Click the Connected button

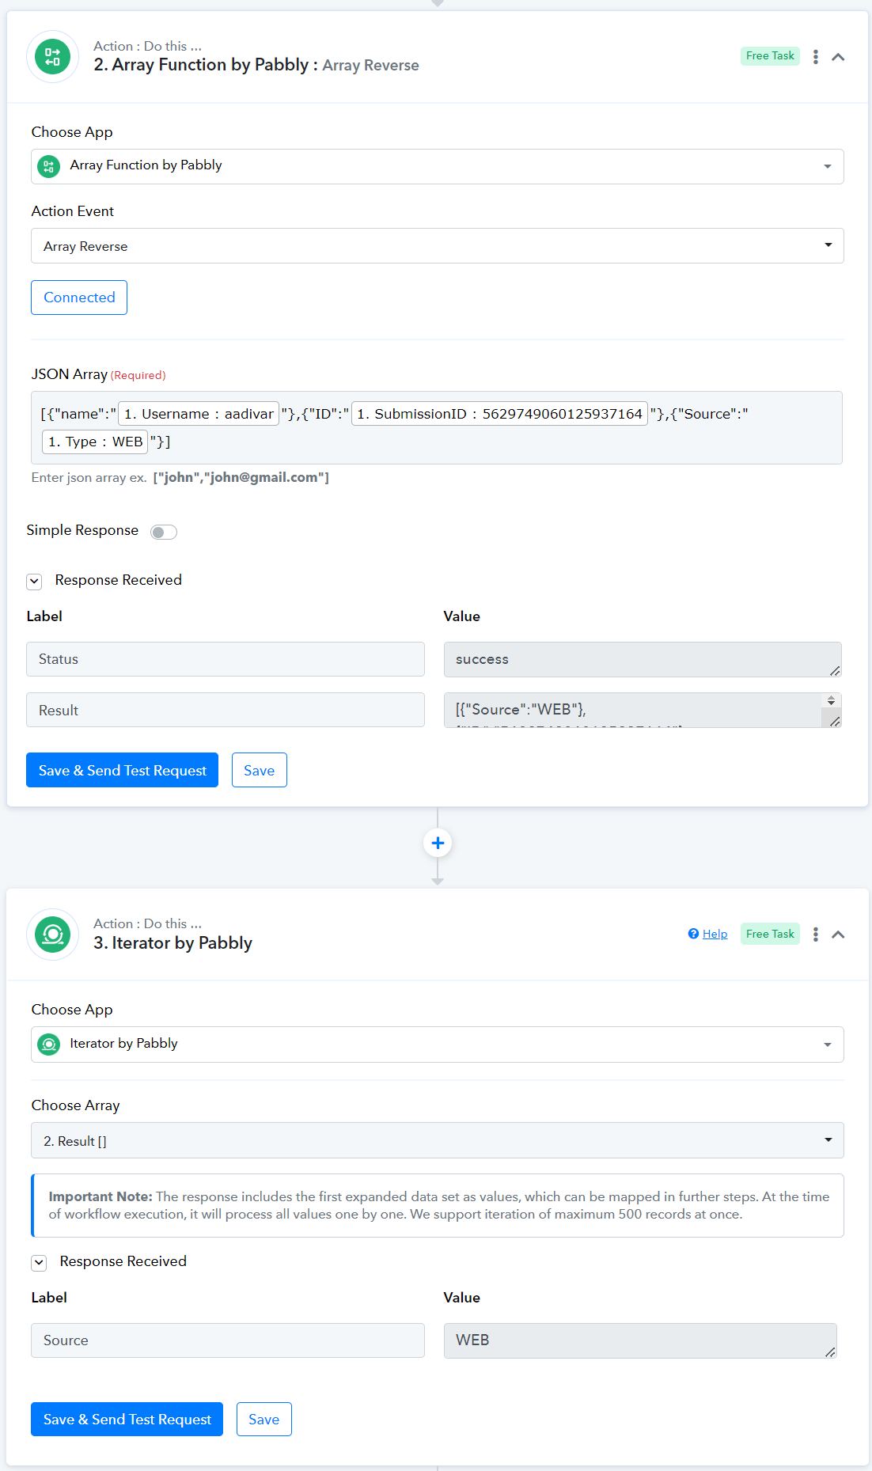[x=79, y=298]
